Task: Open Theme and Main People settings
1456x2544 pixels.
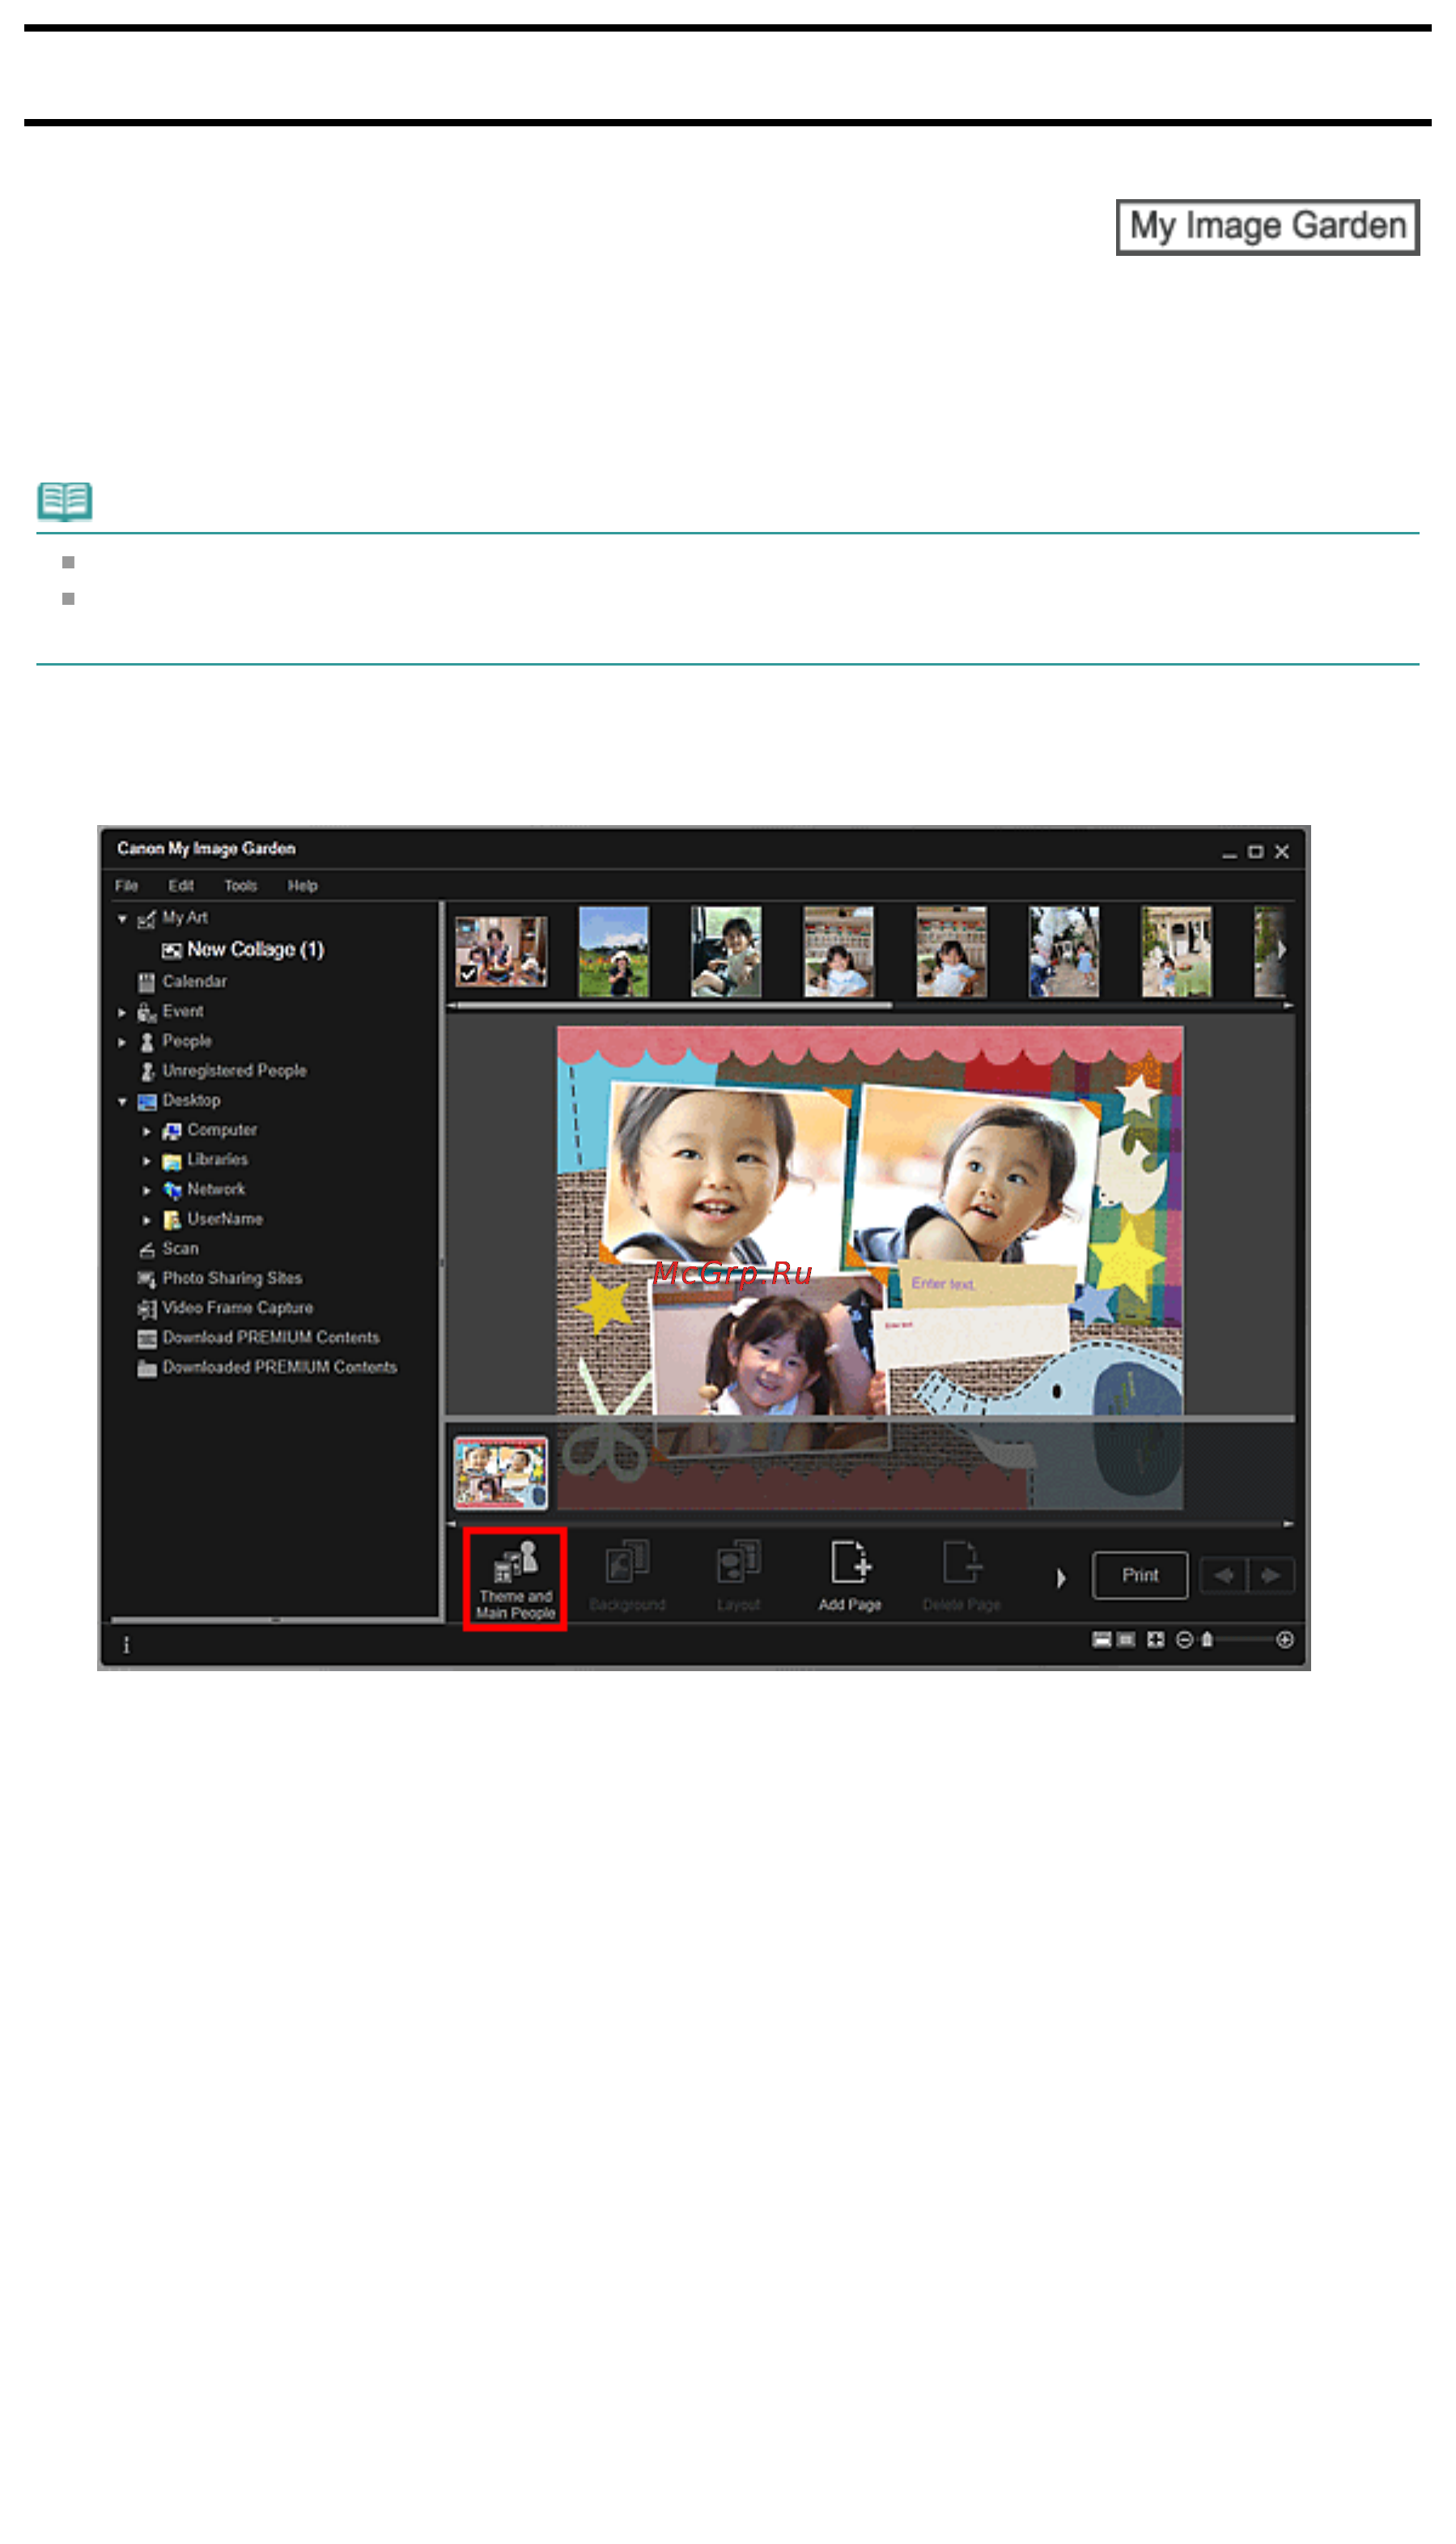Action: (x=515, y=1577)
